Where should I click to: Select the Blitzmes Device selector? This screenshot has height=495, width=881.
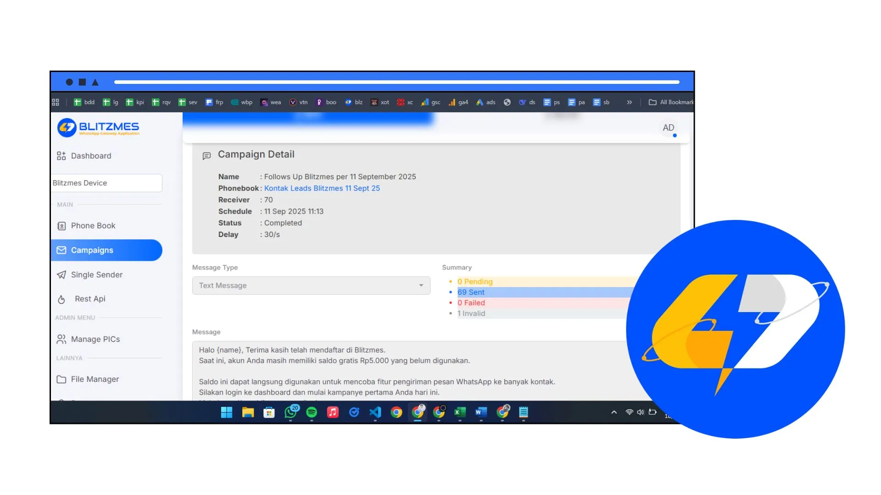pyautogui.click(x=106, y=183)
